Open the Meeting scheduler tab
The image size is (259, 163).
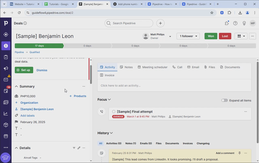click(x=152, y=67)
